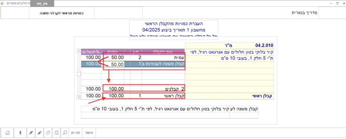The image size is (346, 139).
Task: Open search with the magnifying glass icon
Action: click(x=65, y=133)
